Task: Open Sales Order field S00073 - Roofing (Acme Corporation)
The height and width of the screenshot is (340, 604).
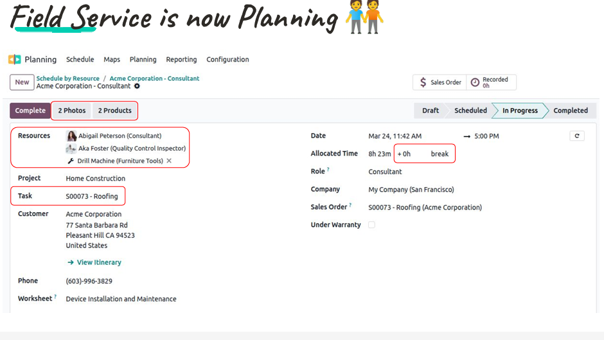Action: tap(425, 208)
